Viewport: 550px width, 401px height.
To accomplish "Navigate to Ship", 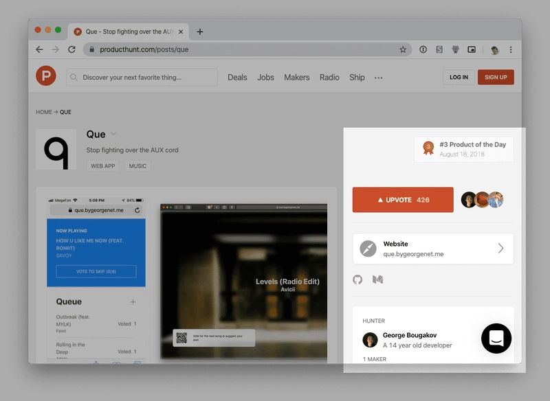I will click(357, 78).
